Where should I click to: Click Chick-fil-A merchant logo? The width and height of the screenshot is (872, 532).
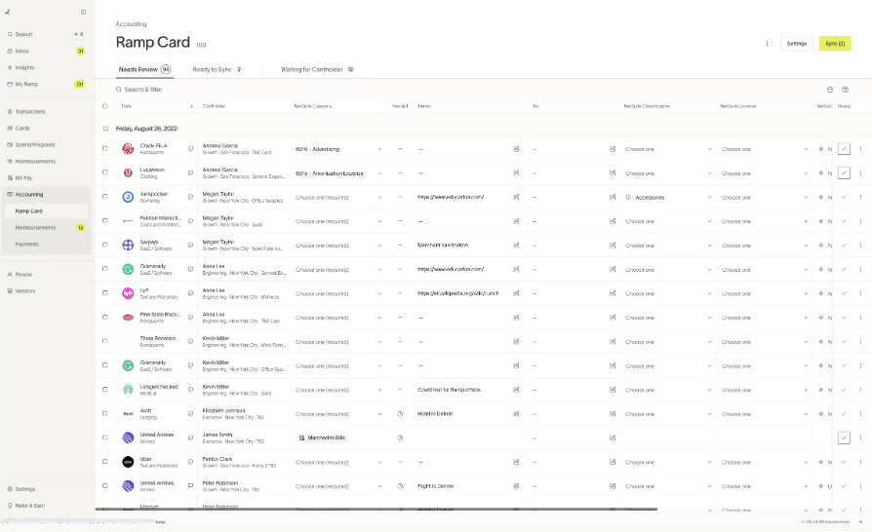pyautogui.click(x=128, y=149)
